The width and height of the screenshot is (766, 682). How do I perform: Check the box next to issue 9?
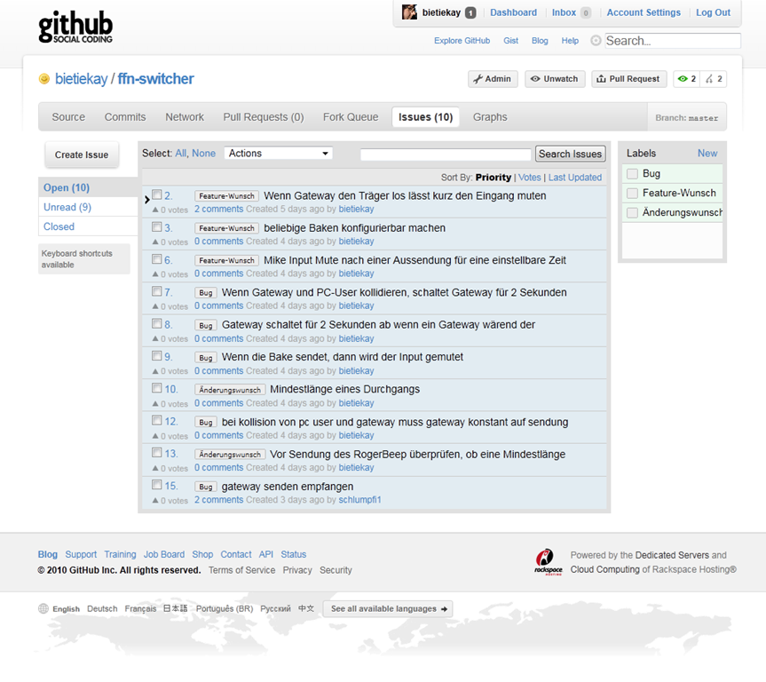pos(157,356)
